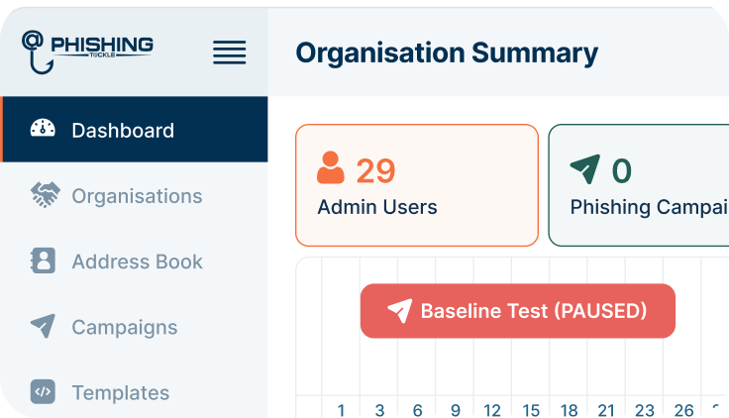Click day 3 on the timeline axis
The height and width of the screenshot is (418, 729).
379,410
